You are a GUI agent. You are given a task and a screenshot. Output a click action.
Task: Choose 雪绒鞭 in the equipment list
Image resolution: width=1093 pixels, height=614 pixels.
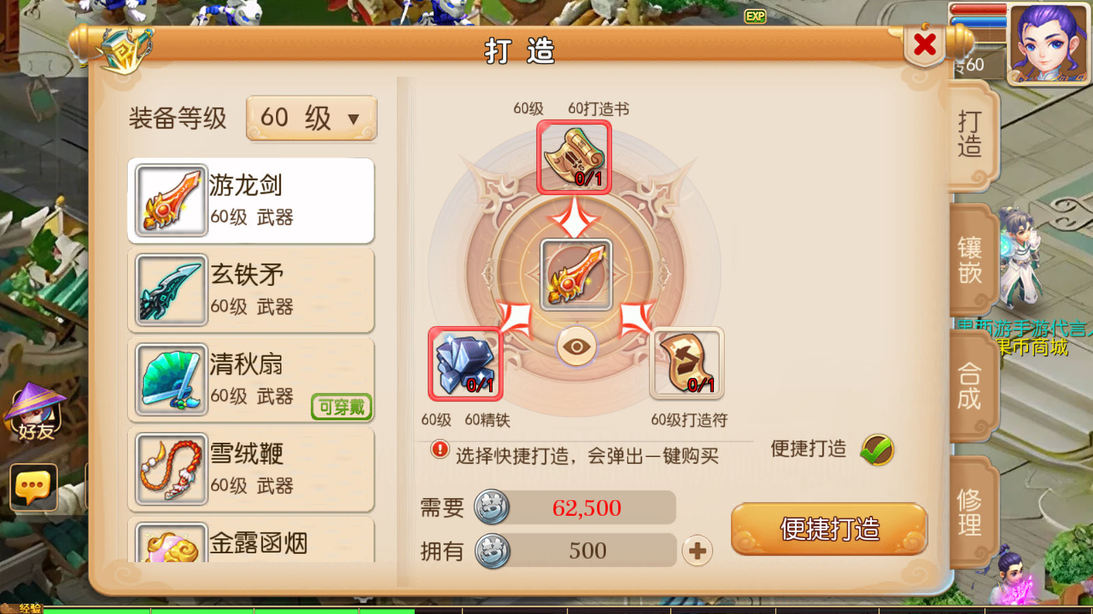(x=251, y=469)
